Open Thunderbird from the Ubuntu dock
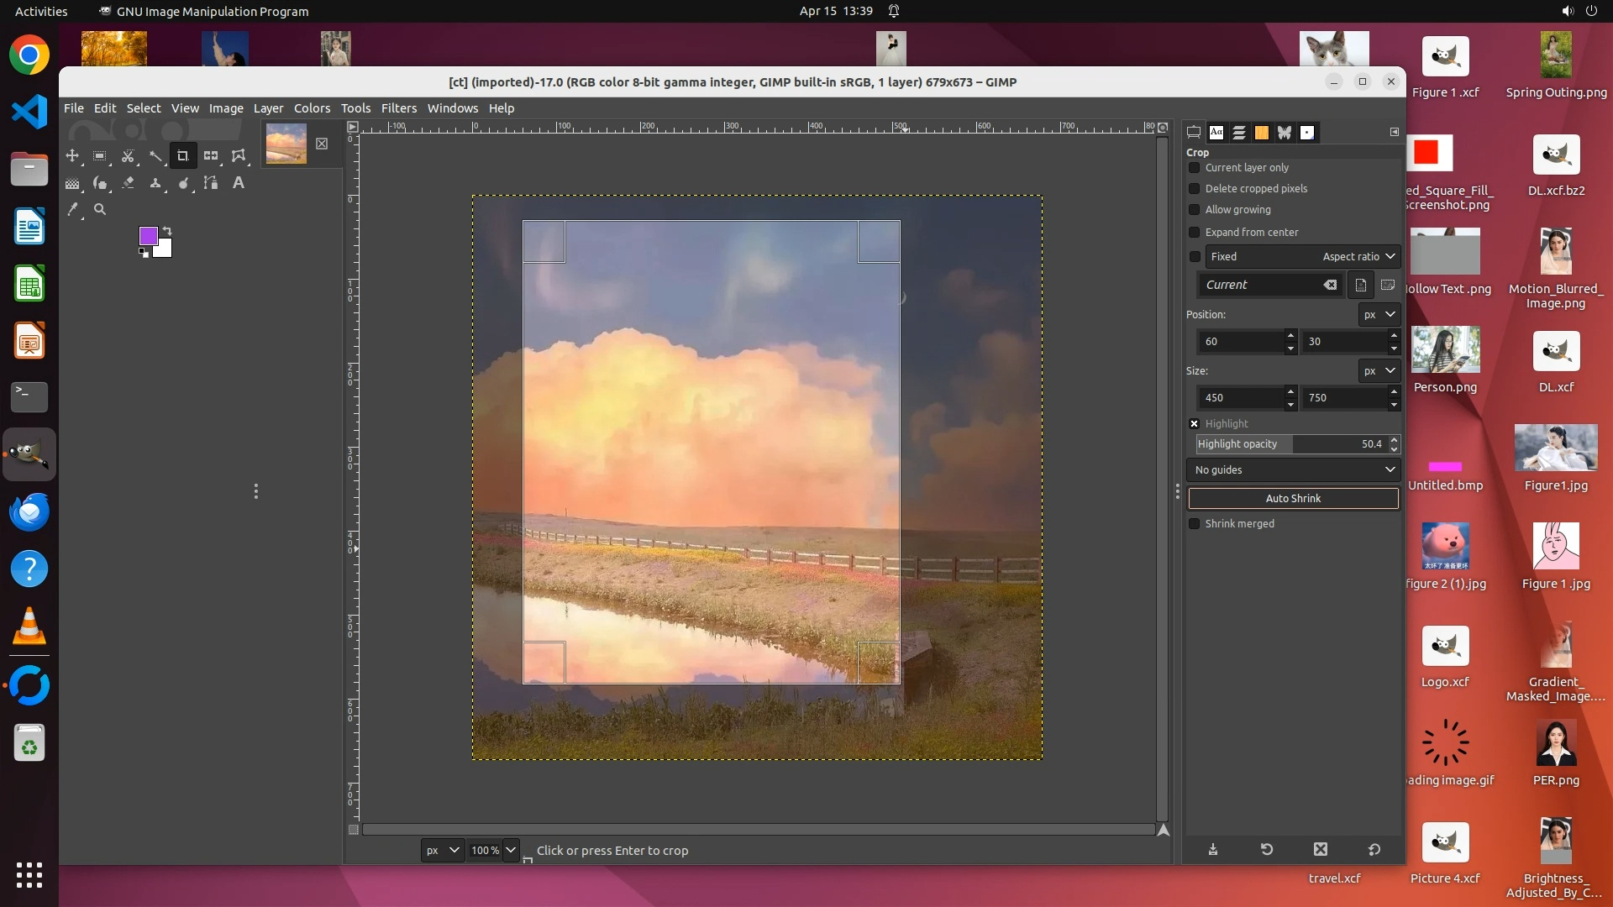This screenshot has width=1613, height=907. pyautogui.click(x=29, y=512)
